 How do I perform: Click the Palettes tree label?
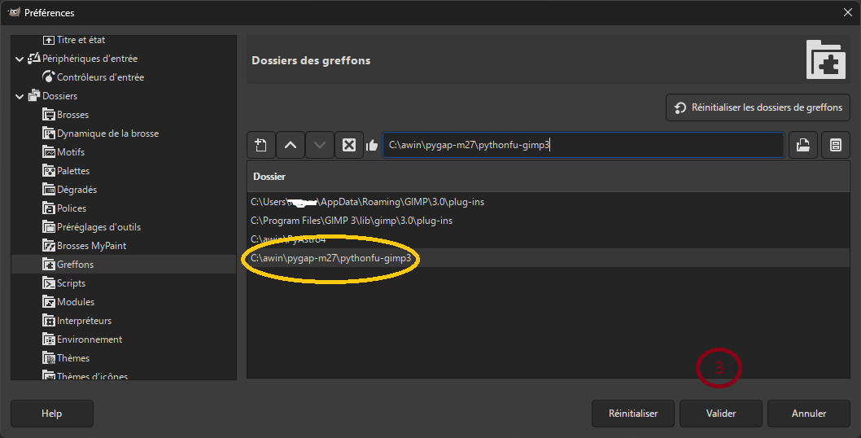point(73,171)
